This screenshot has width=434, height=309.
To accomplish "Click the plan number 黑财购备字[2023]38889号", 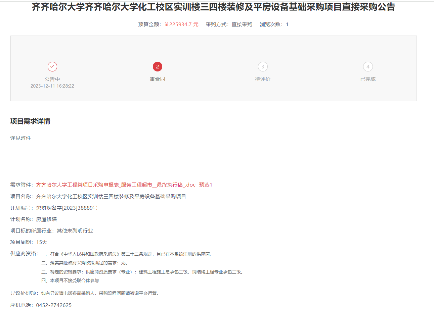I will [67, 208].
